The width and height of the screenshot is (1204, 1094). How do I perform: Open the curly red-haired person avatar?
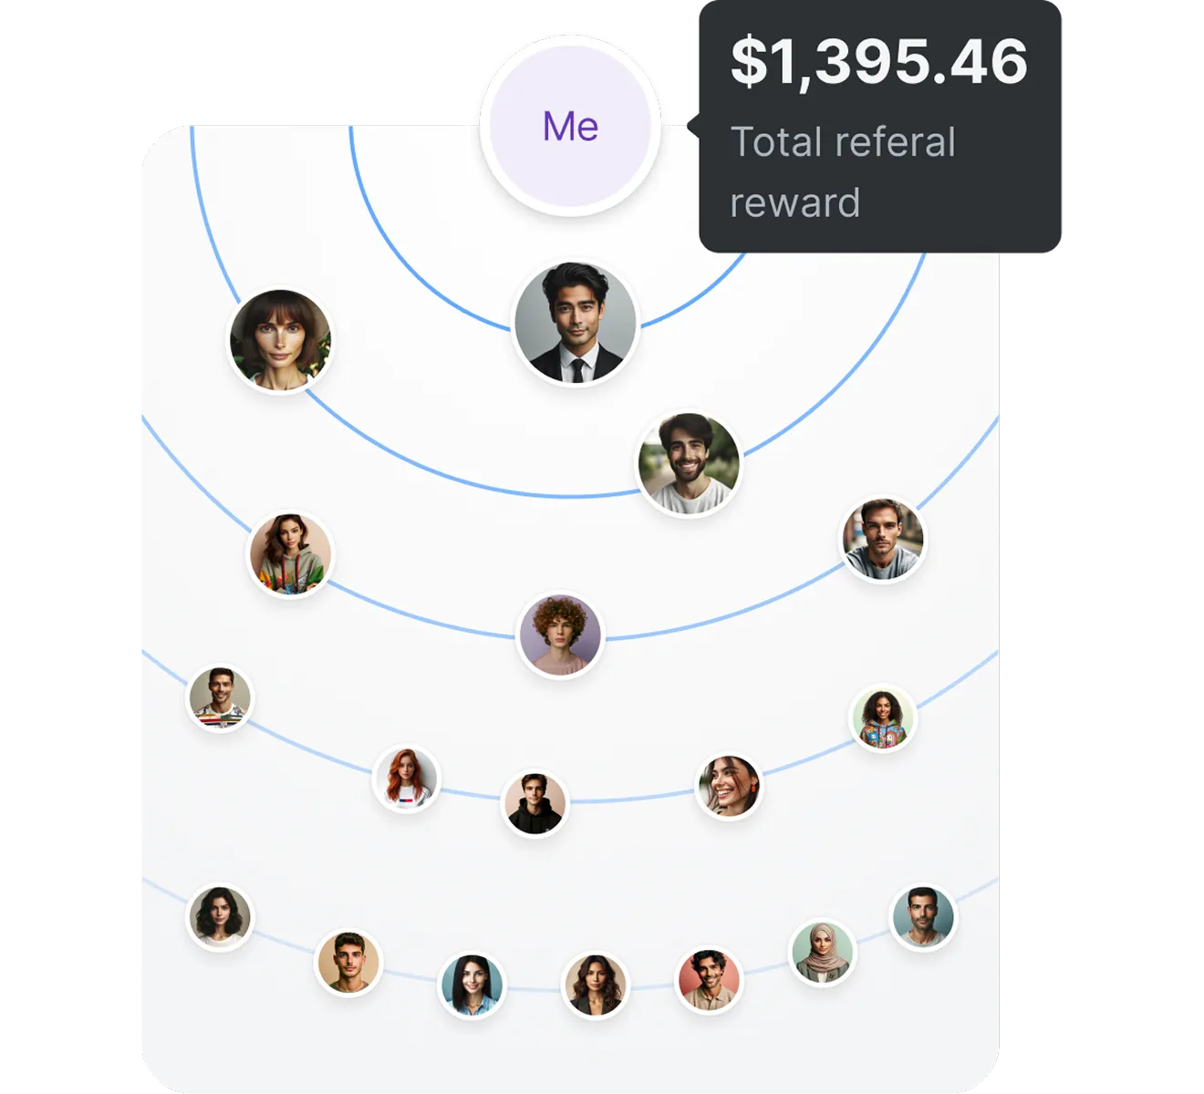click(x=560, y=635)
